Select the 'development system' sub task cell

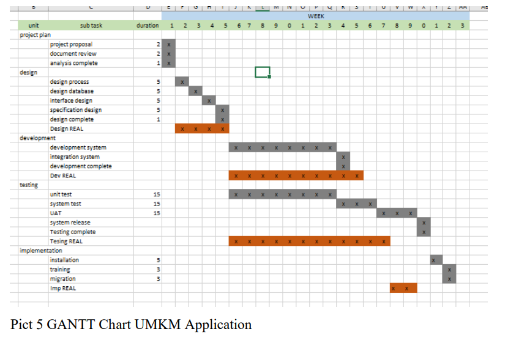(91, 147)
